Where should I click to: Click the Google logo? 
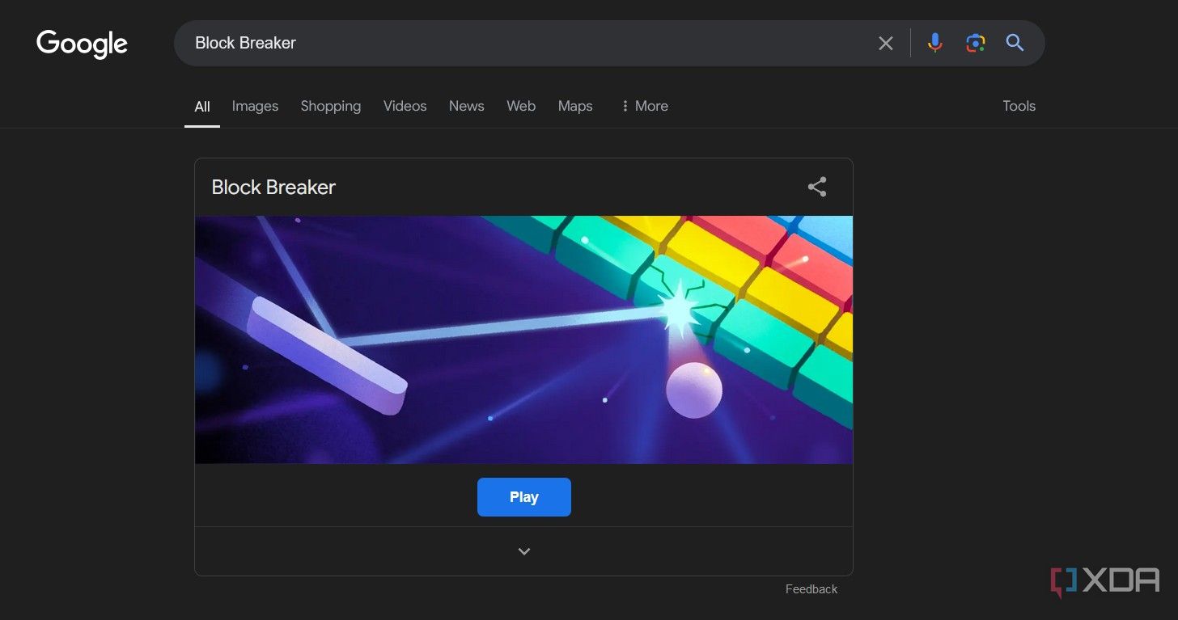pyautogui.click(x=82, y=44)
